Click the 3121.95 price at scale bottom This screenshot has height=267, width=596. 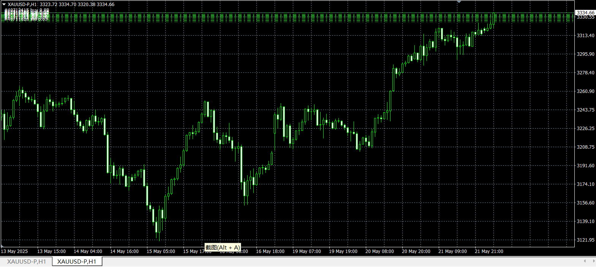[x=585, y=240]
